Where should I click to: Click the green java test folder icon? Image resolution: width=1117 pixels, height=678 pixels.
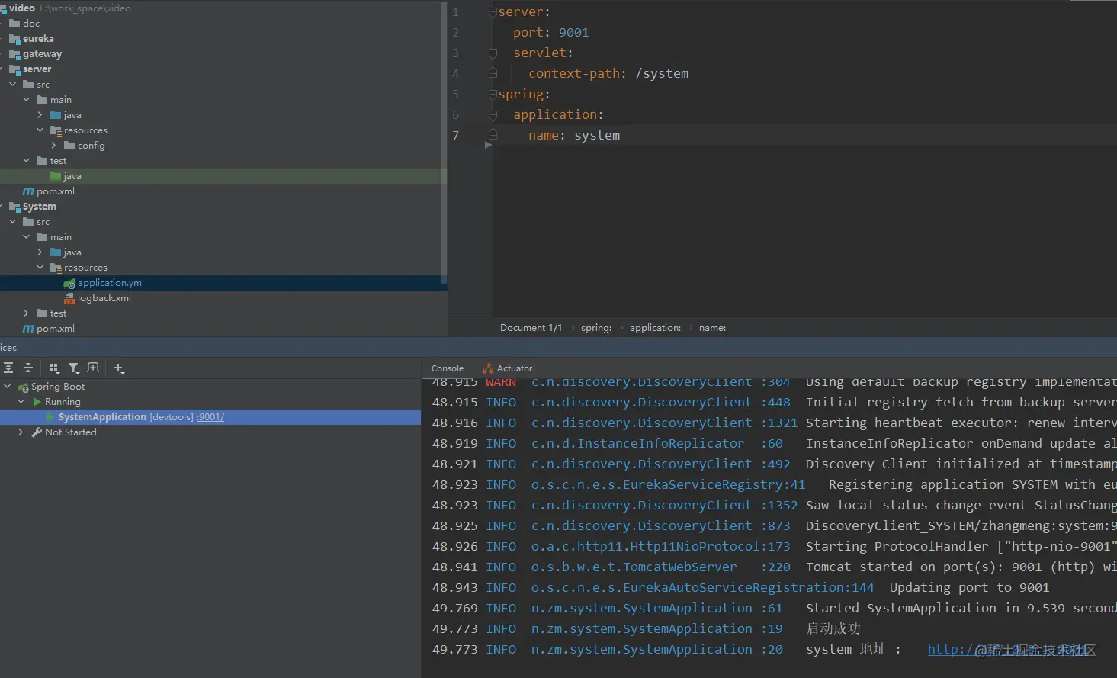(56, 176)
